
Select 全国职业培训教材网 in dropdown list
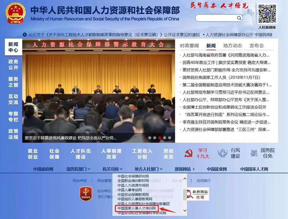[133, 181]
